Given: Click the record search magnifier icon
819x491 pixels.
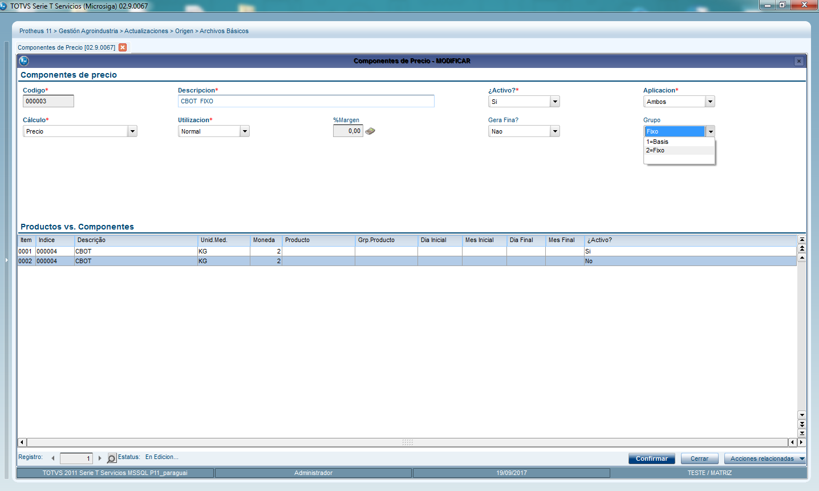Looking at the screenshot, I should click(x=112, y=458).
